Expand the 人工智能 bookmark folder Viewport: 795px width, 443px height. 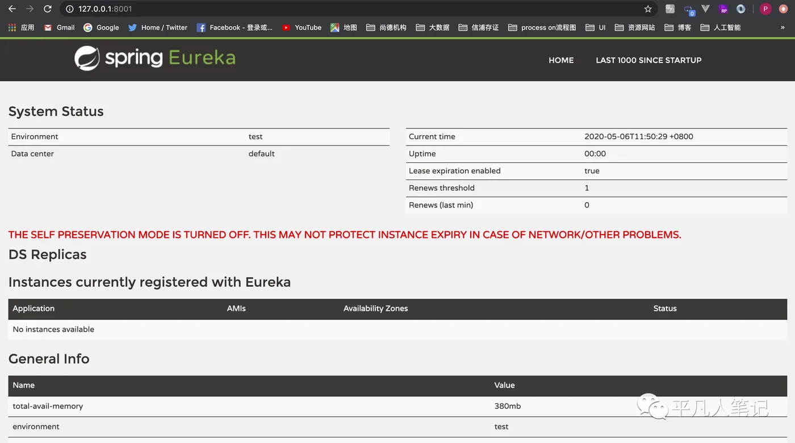click(720, 27)
